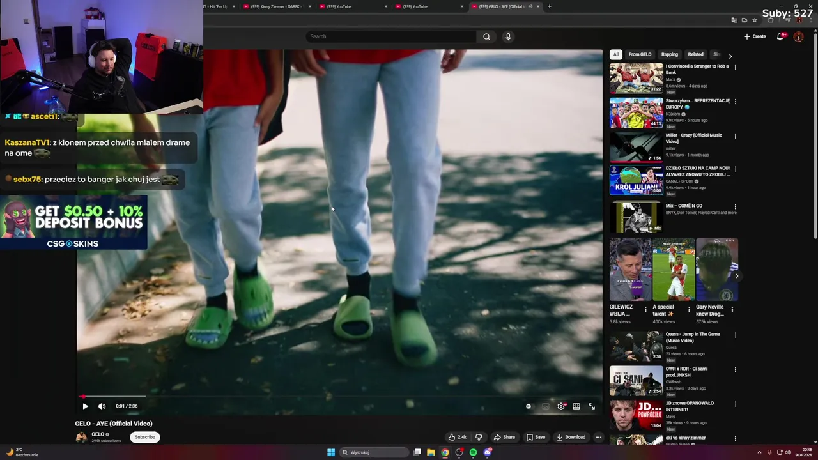The width and height of the screenshot is (818, 460).
Task: Show more filter chips with the arrow
Action: [730, 56]
